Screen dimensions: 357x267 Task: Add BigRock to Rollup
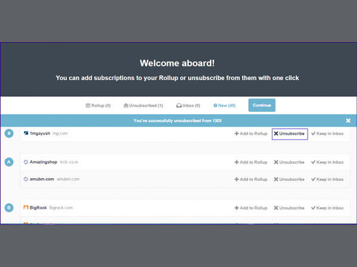(250, 208)
